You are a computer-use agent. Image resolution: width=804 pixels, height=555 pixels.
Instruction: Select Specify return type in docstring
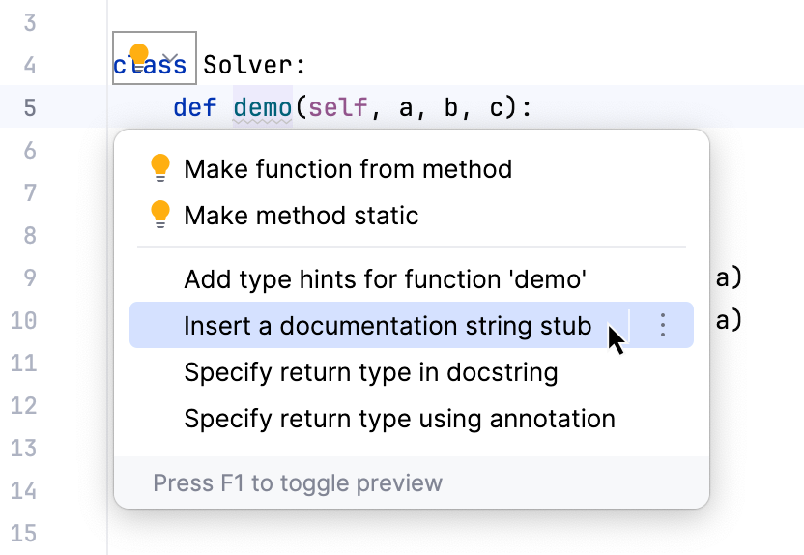[x=371, y=372]
